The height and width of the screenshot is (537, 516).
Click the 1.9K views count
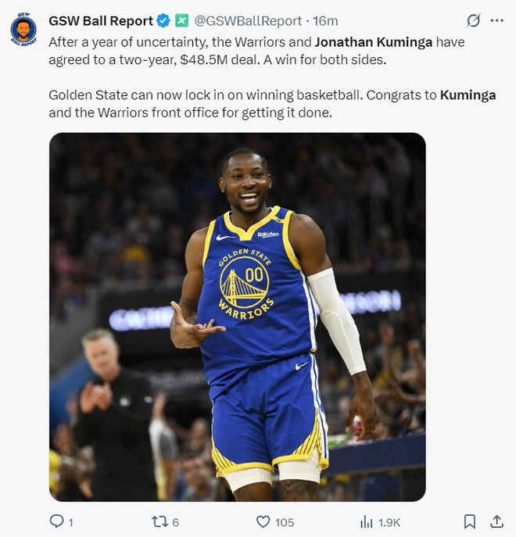[390, 522]
